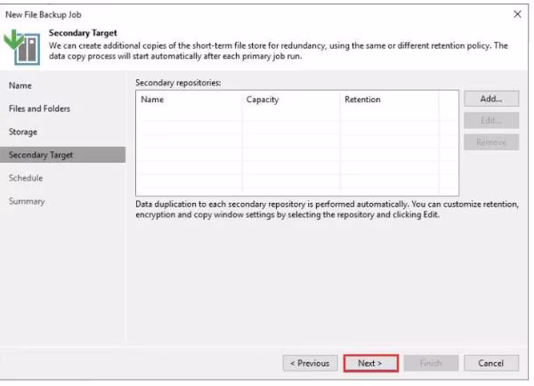Proceed with the Next button

371,363
